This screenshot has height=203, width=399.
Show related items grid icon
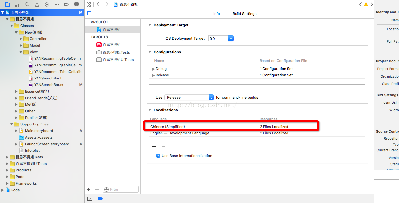88,4
